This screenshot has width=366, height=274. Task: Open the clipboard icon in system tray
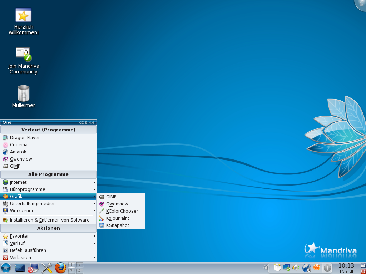[x=277, y=267]
